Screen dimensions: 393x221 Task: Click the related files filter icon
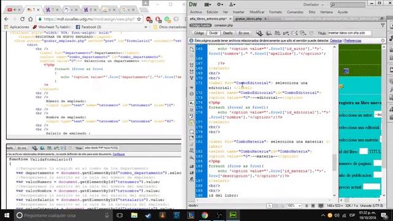click(383, 25)
